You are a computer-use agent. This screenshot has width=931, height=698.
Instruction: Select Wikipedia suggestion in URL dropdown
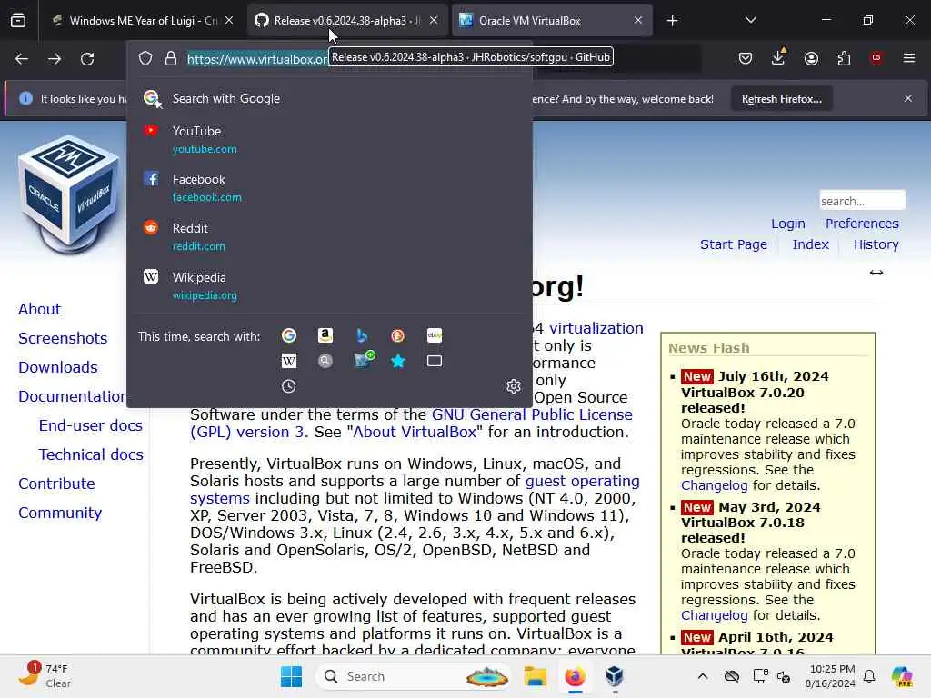click(x=329, y=285)
